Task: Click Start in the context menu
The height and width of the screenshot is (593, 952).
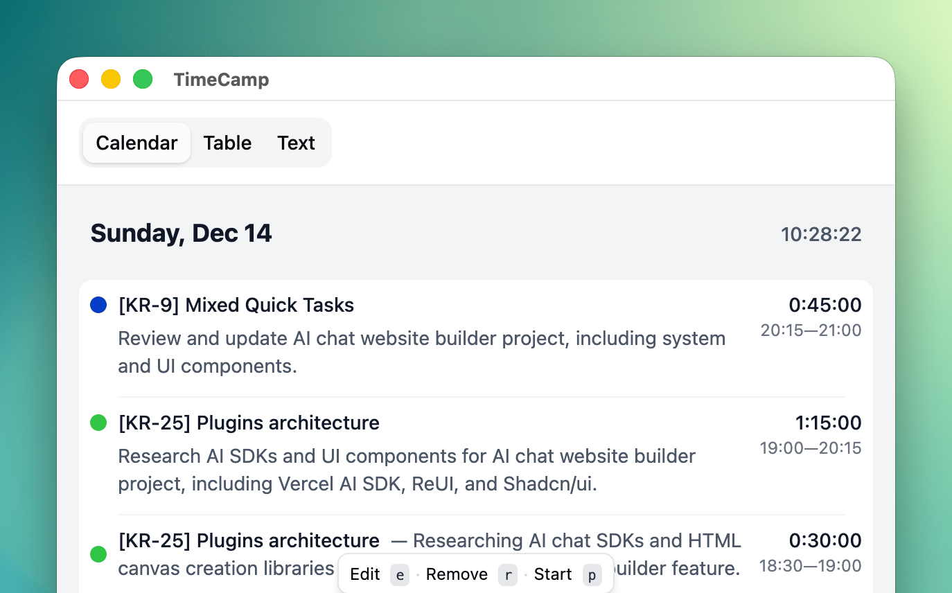Action: coord(552,574)
